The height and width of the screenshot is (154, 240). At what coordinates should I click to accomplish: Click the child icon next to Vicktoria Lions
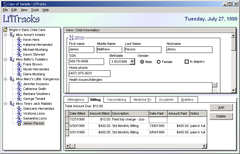coord(19,113)
